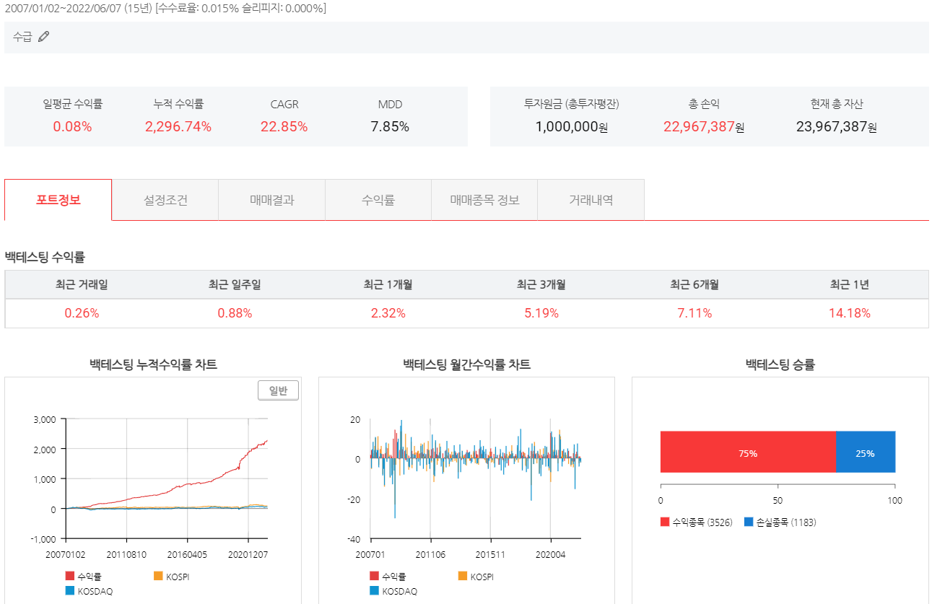Screen dimensions: 932x604
Task: Toggle red 수익률 legend in monthly chart
Action: [388, 577]
